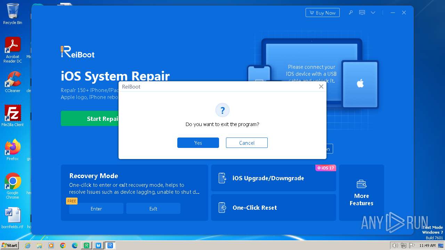Click the network tray icon
Viewport: 445px width, 250px height.
(404, 245)
